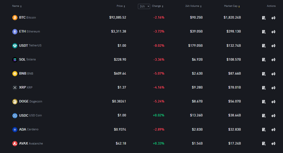Open the detail icon in BNB row
Screen dimensions: 283x153
(264, 73)
